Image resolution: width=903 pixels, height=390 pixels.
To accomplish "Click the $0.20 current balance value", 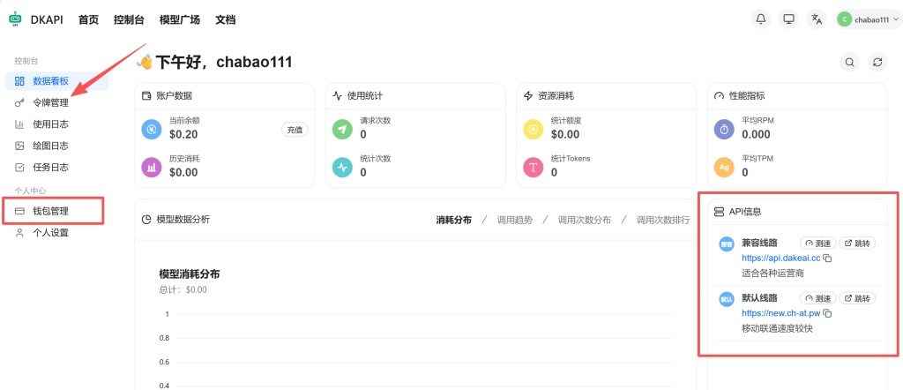I will coord(183,134).
